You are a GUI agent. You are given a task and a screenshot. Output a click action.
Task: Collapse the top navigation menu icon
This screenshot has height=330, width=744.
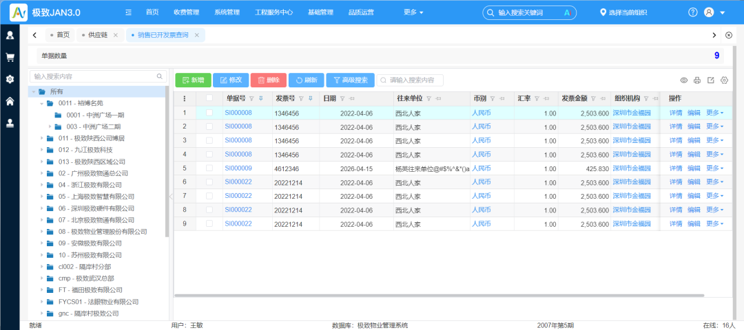pos(128,12)
